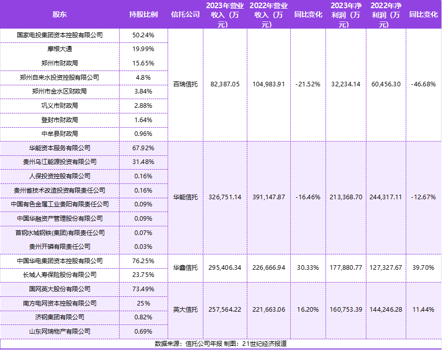442x350 pixels.
Task: Select the 山东网瑞物产有限公司 cell
Action: [x=59, y=332]
